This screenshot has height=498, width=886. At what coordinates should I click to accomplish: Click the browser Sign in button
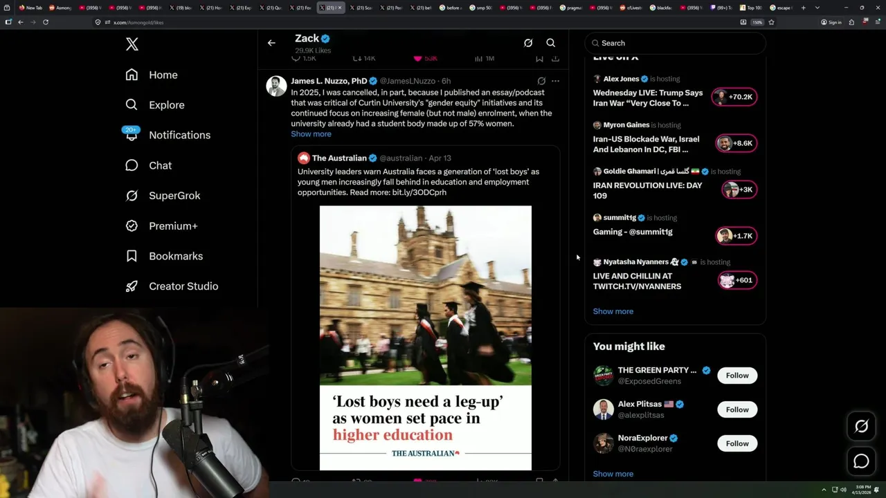click(831, 22)
